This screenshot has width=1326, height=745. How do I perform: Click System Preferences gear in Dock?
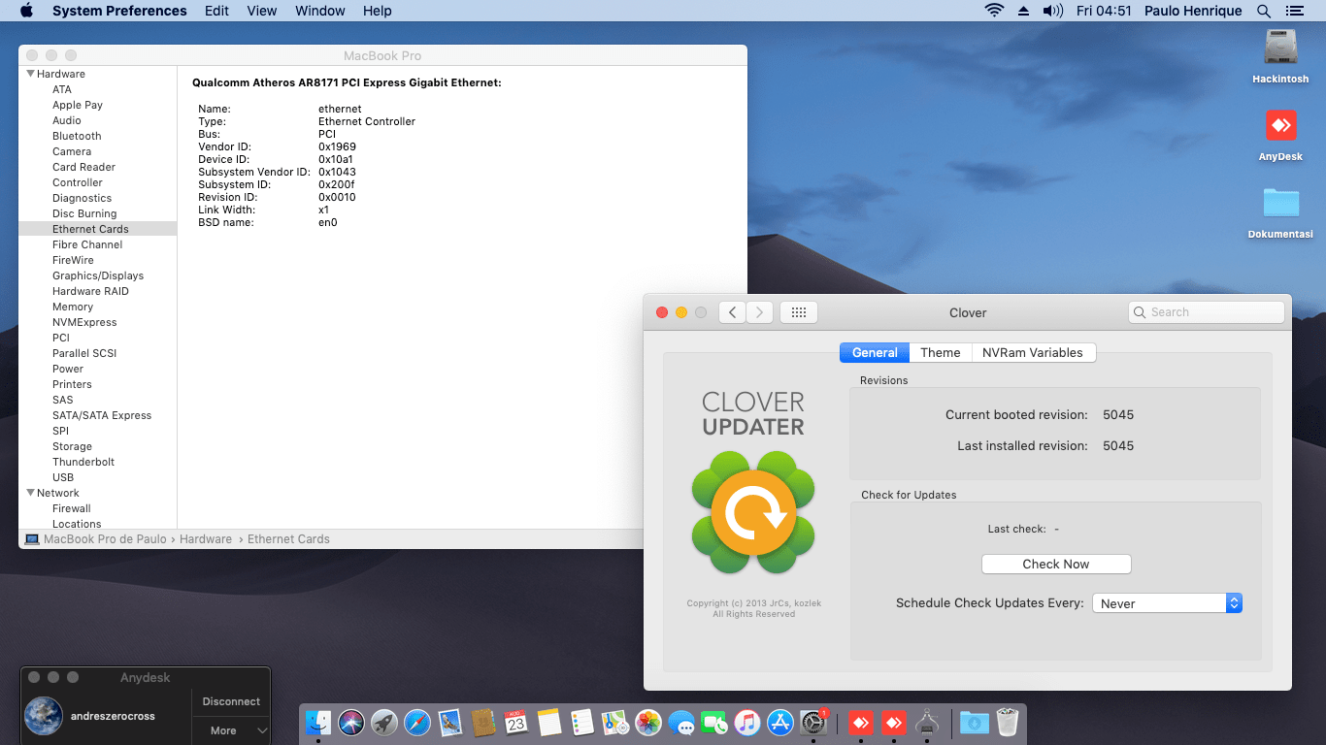click(x=813, y=722)
